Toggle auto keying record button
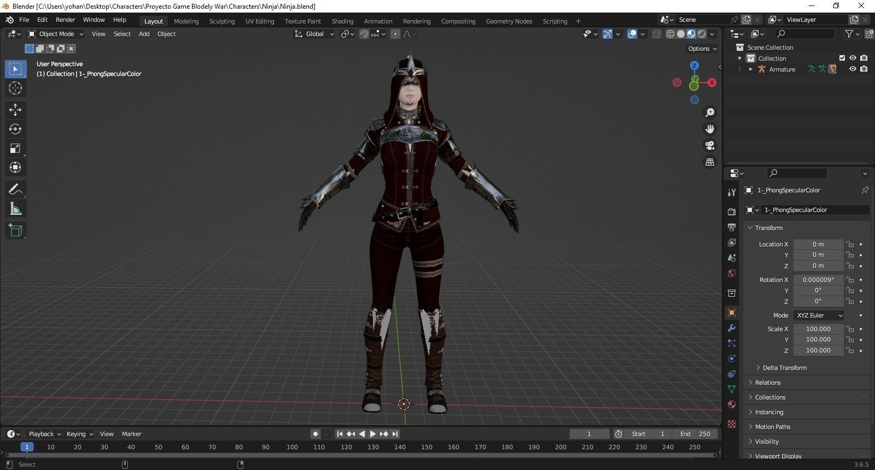Screen dimensions: 875x470 [x=316, y=434]
